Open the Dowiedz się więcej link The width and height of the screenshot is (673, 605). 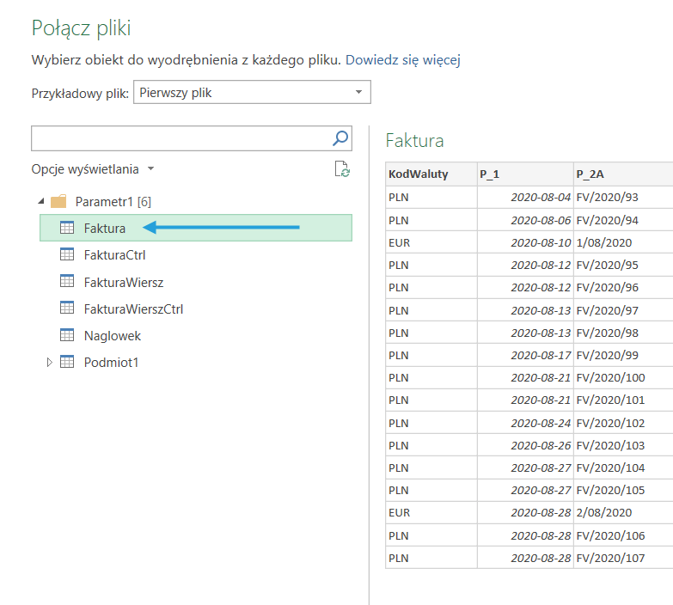point(403,60)
